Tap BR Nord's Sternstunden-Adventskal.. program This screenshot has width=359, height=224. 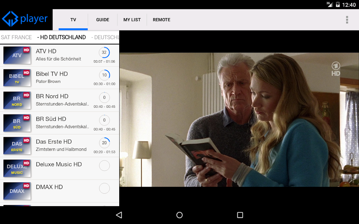click(62, 104)
